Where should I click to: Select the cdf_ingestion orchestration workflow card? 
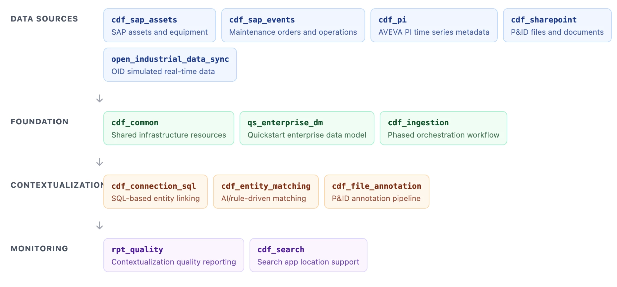tap(443, 128)
